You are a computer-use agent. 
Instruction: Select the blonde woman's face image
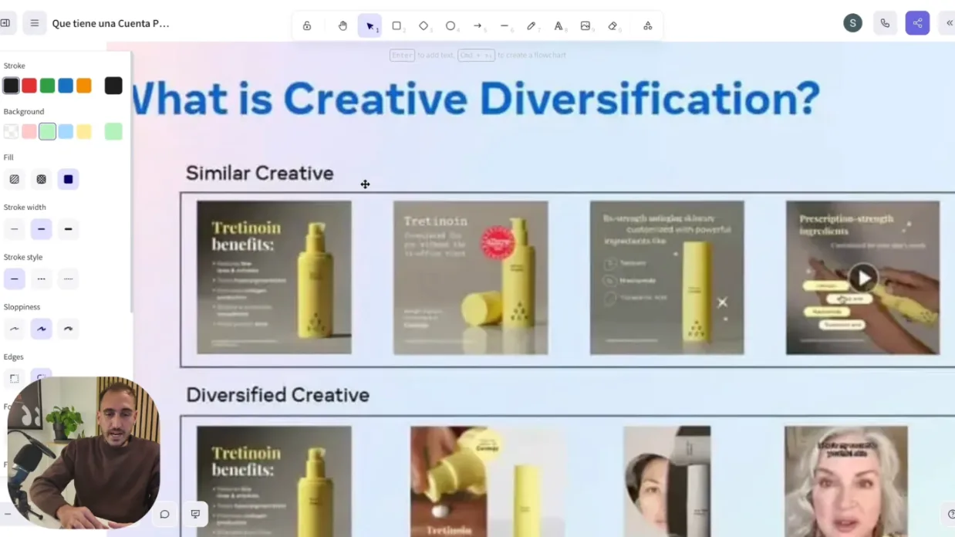pos(846,481)
